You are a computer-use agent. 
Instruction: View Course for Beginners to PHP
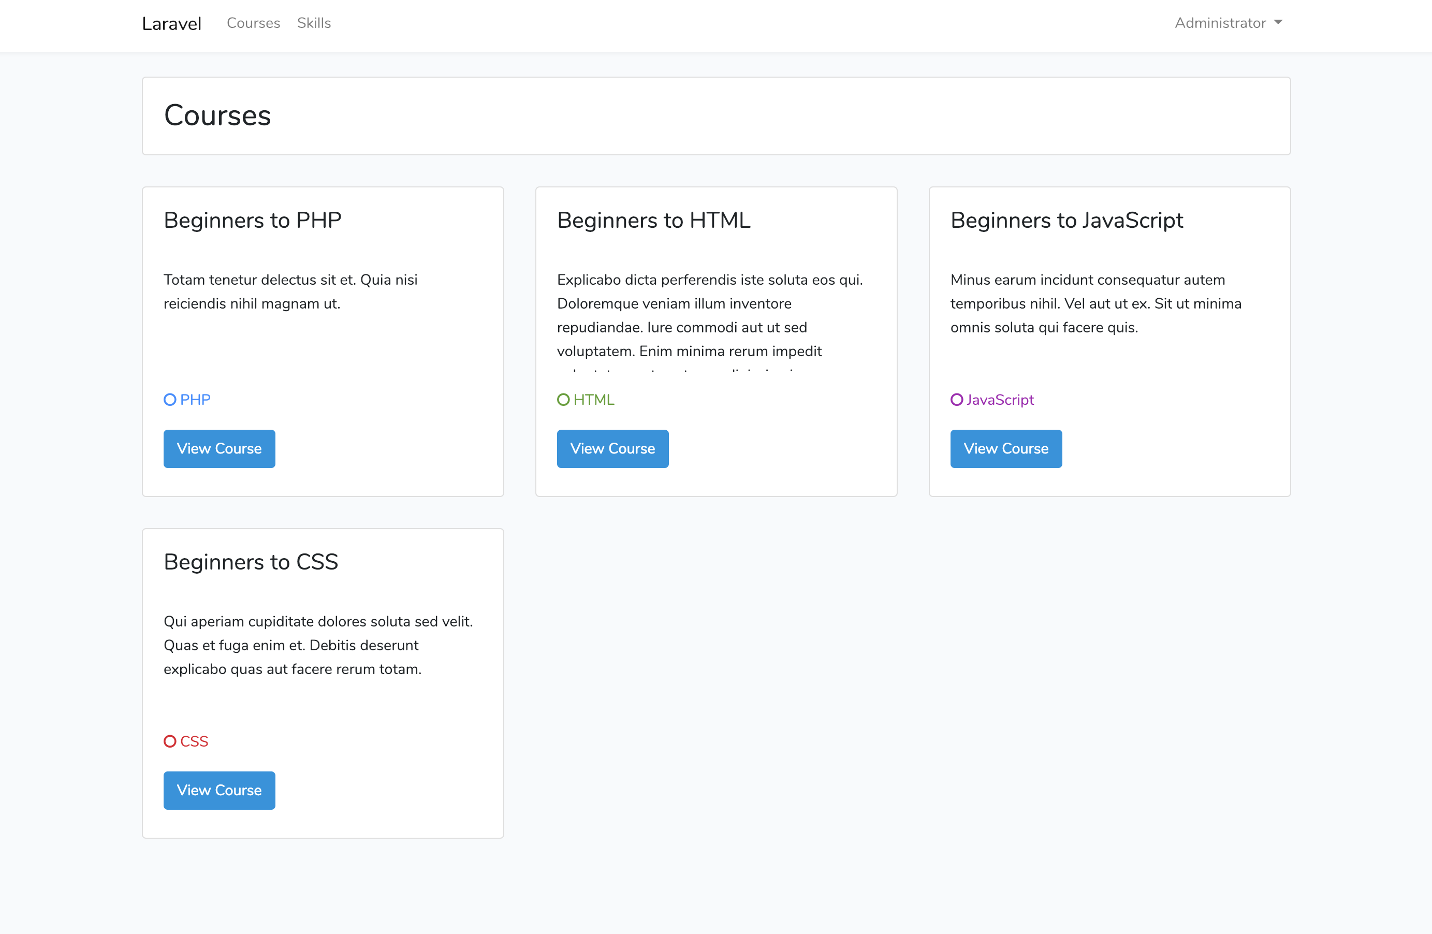(219, 449)
